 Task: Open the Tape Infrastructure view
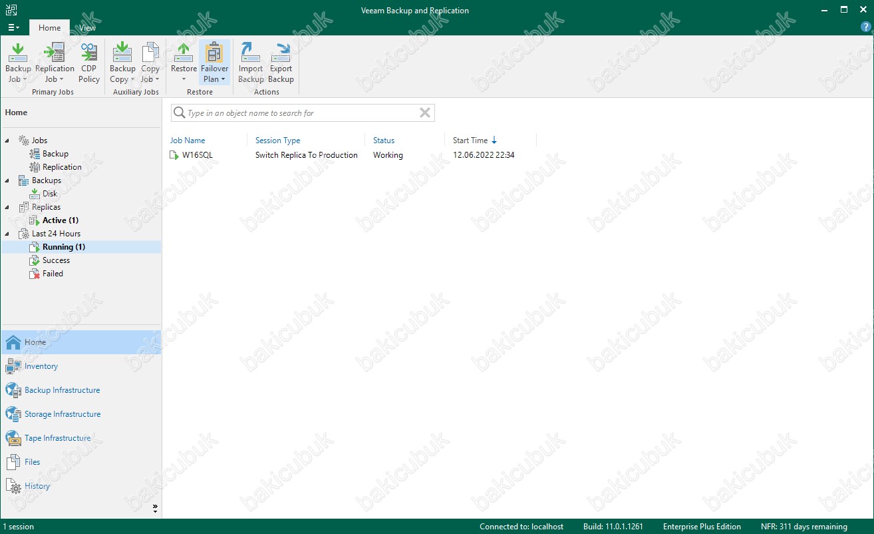(x=80, y=438)
